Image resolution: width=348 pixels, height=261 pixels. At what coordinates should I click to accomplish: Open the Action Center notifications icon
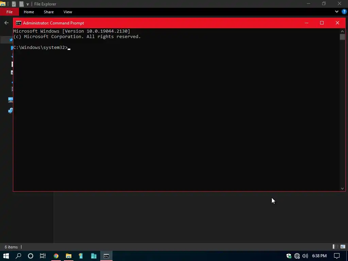[x=337, y=256]
